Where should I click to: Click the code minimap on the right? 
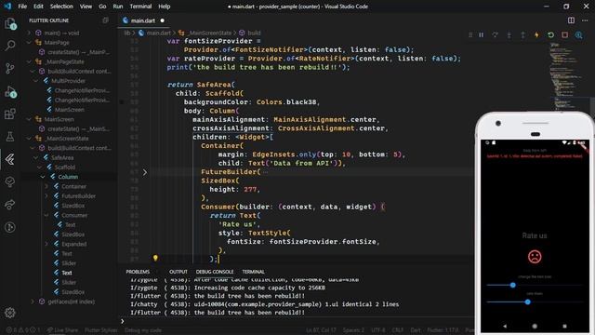coord(567,76)
